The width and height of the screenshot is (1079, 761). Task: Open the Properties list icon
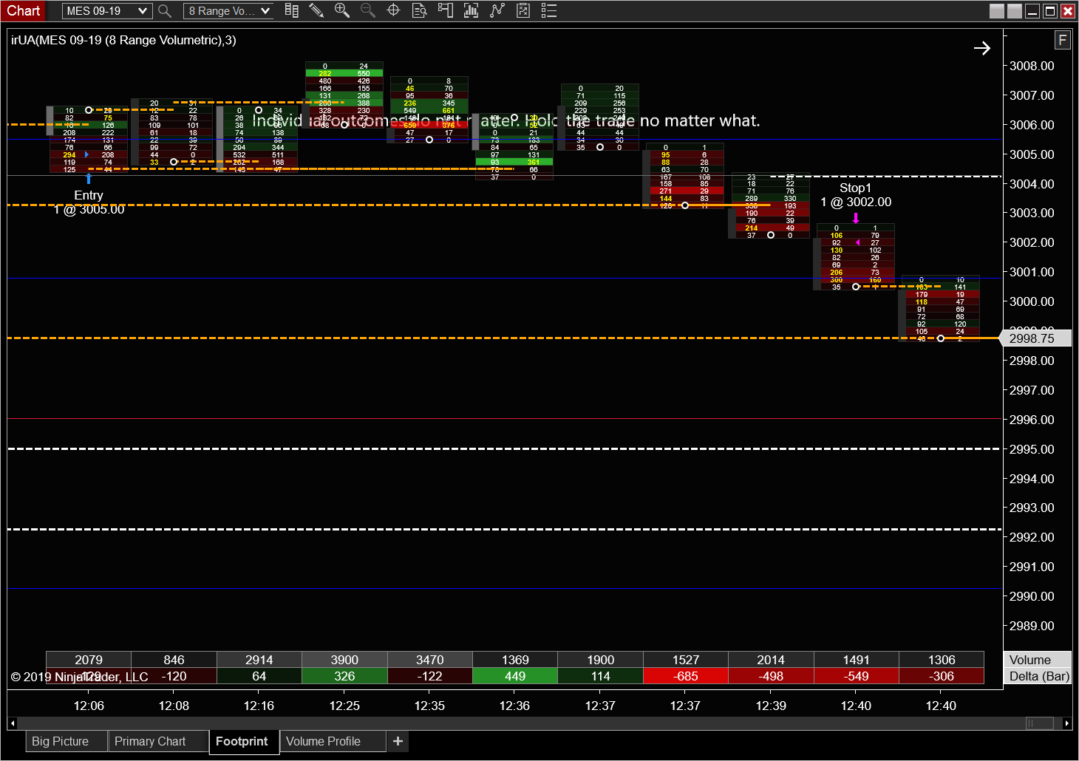548,10
